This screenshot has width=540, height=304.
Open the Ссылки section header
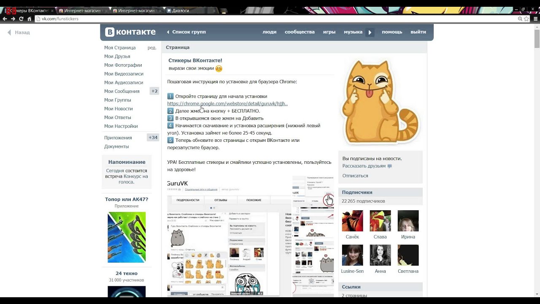[x=381, y=287]
